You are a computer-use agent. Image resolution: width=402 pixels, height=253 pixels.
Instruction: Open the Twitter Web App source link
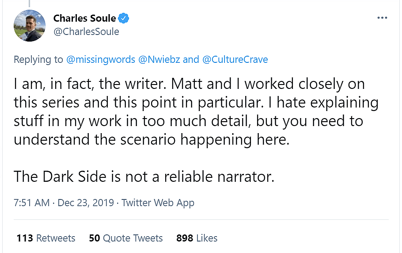point(158,203)
